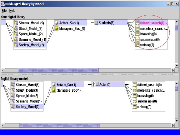
Task: Select Struct_Model(3) in the library model
Action: [27, 90]
